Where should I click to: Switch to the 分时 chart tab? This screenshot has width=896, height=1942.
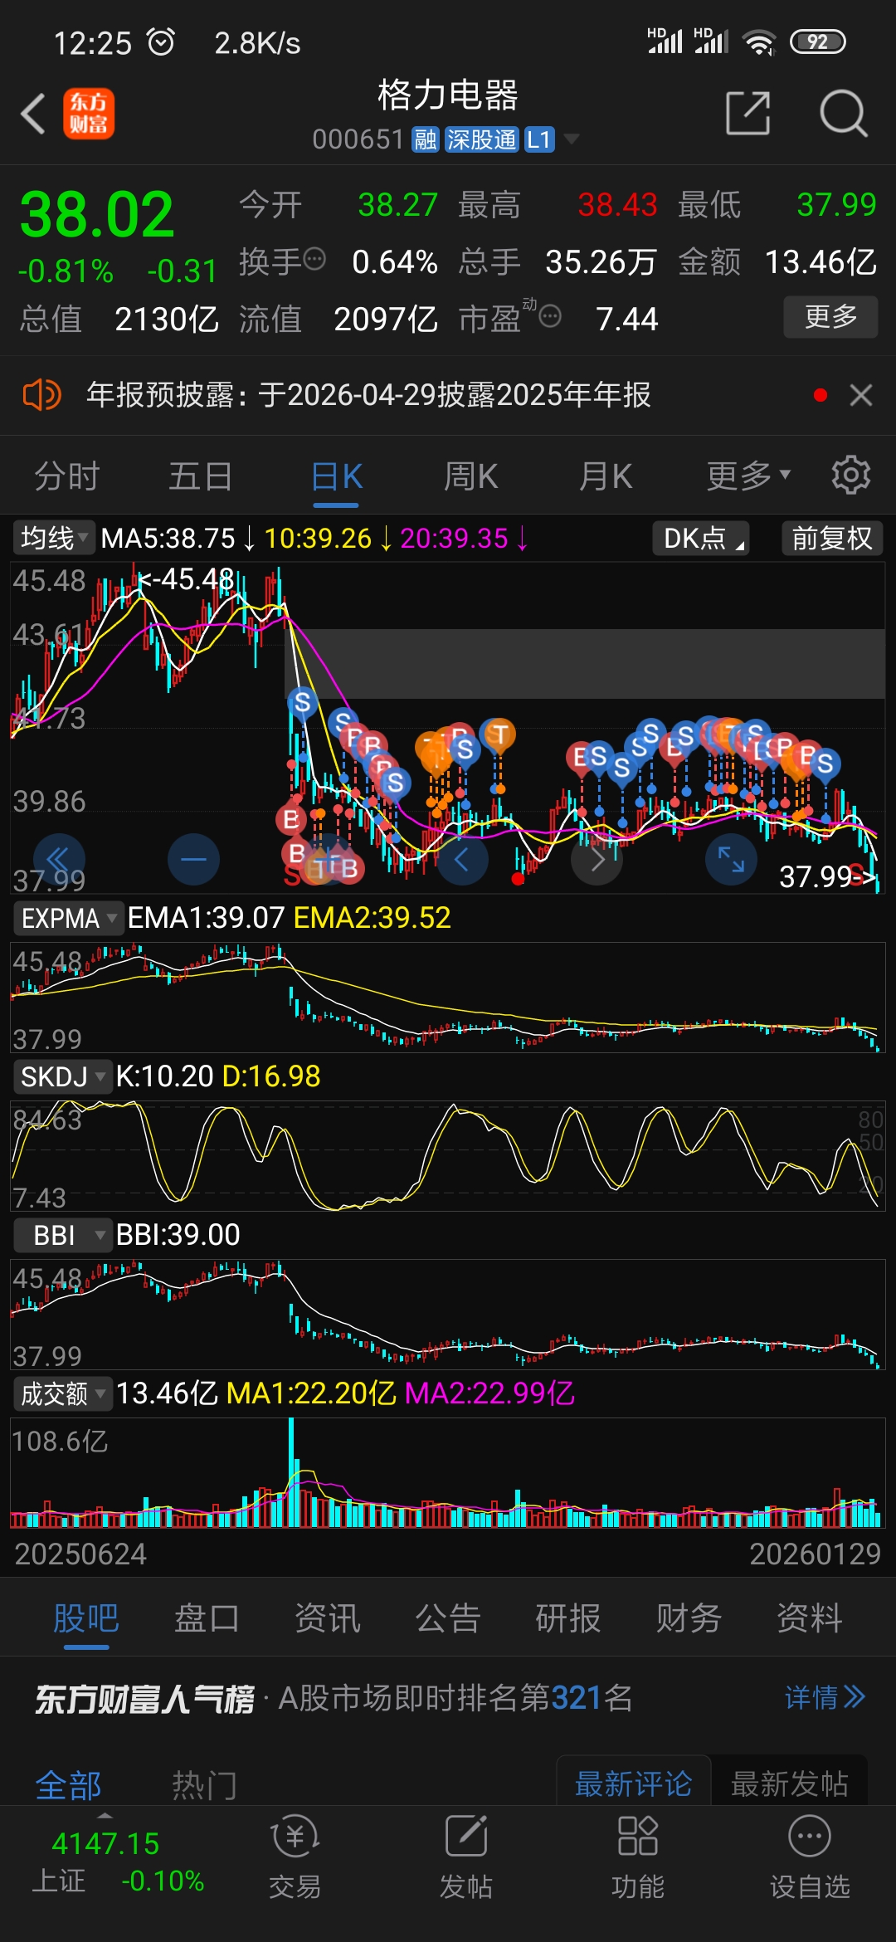pyautogui.click(x=67, y=476)
